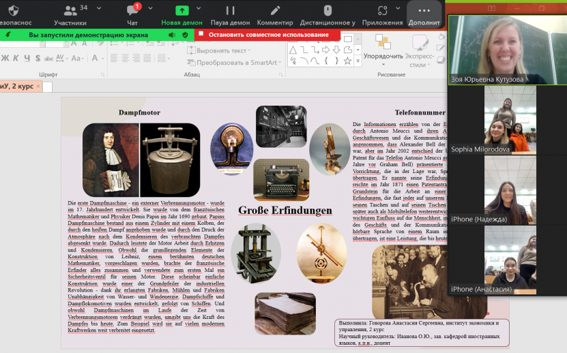The width and height of the screenshot is (567, 353).
Task: Expand the shapes gallery more arrow
Action: point(359,63)
